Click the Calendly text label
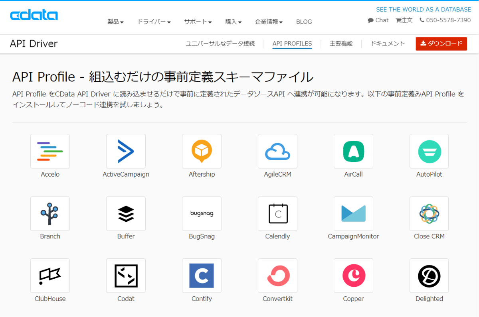479x317 pixels. tap(277, 236)
